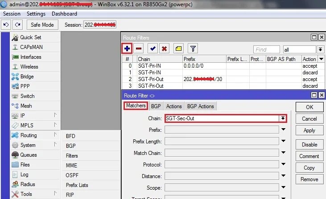
Task: Open Chain dropdown arrow
Action: point(283,118)
